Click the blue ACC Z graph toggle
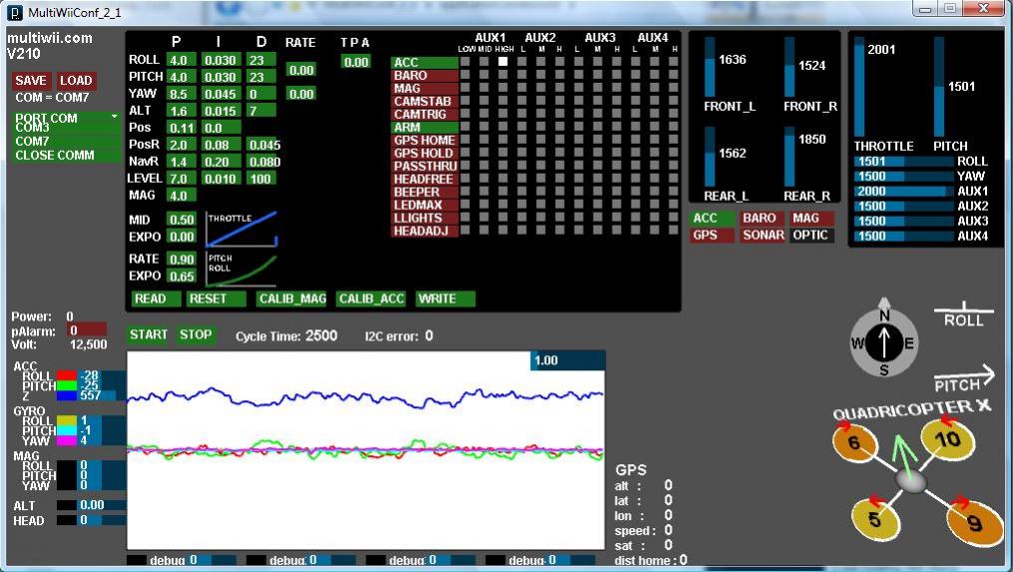 pyautogui.click(x=67, y=395)
